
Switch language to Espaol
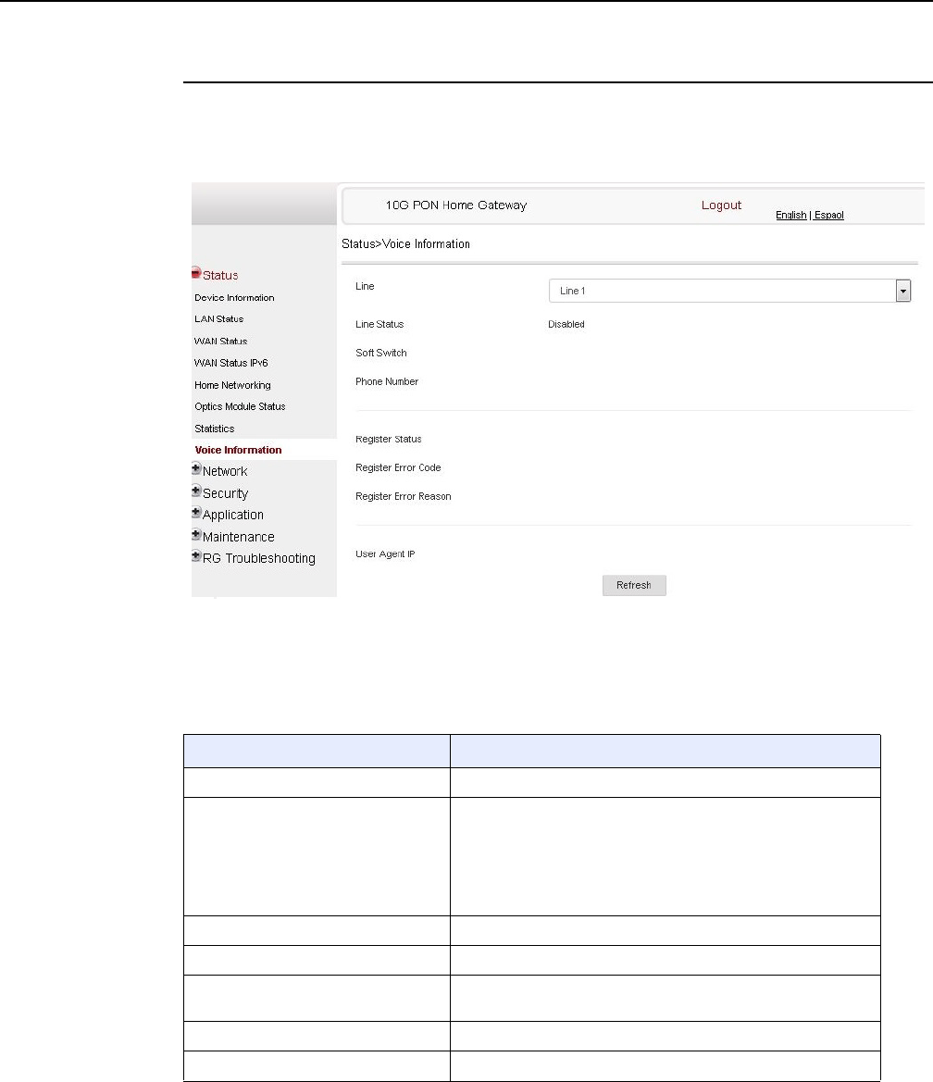828,215
